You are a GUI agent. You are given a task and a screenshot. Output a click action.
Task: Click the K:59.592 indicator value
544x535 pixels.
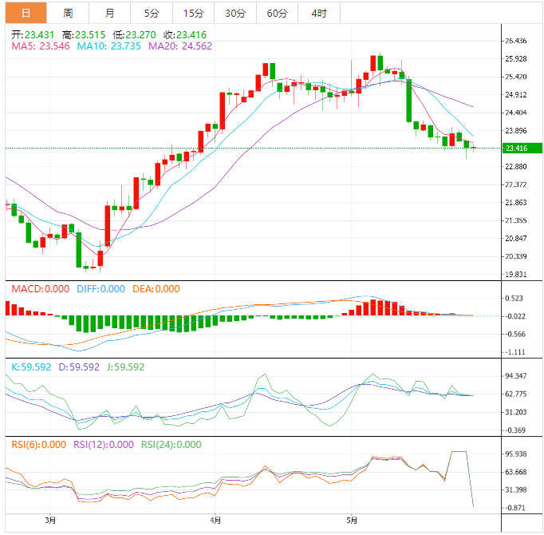pyautogui.click(x=31, y=367)
